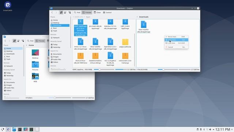
Task: Choose Copy Here from context menu
Action: (x=176, y=40)
